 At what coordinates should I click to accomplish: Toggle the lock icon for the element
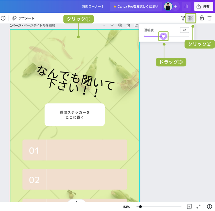click(202, 18)
